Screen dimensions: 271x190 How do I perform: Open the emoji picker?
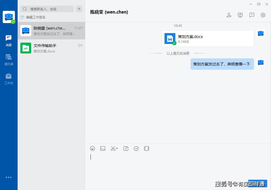pyautogui.click(x=92, y=148)
